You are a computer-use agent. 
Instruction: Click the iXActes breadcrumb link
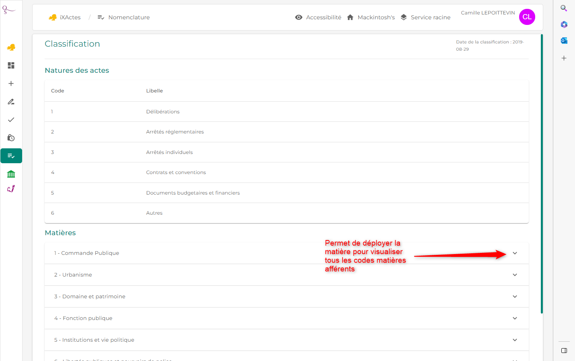tap(65, 17)
